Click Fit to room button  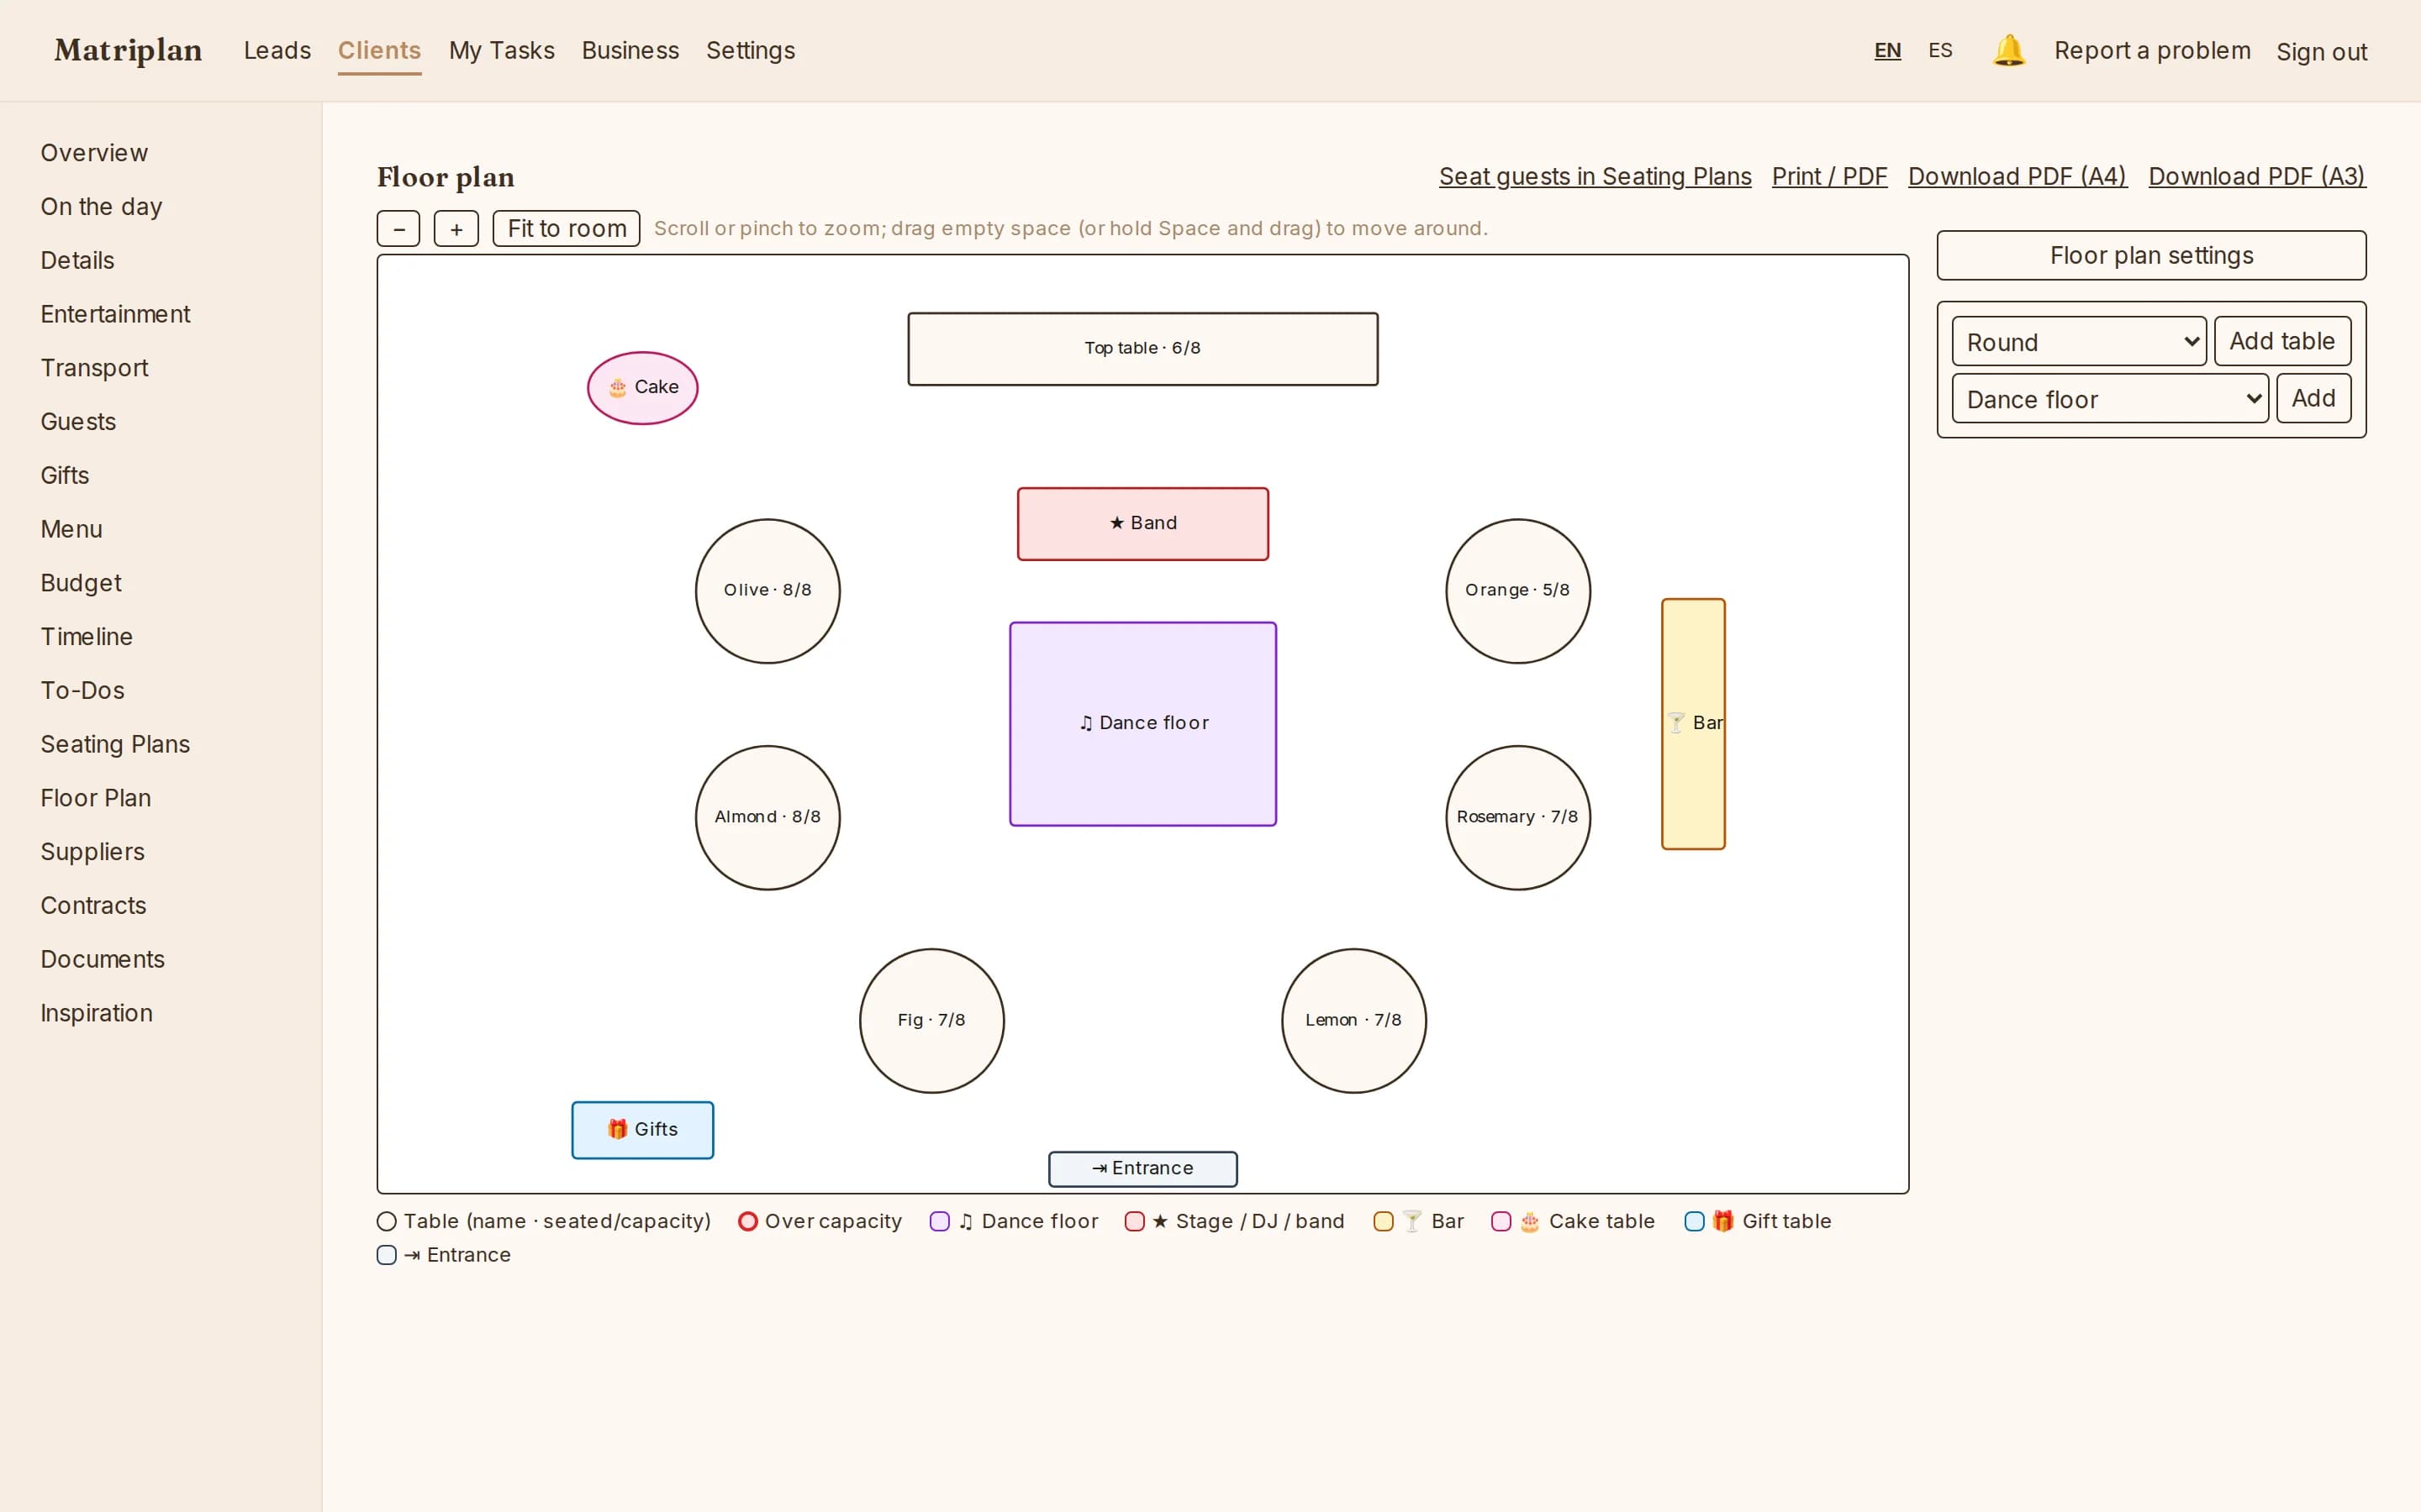tap(567, 229)
